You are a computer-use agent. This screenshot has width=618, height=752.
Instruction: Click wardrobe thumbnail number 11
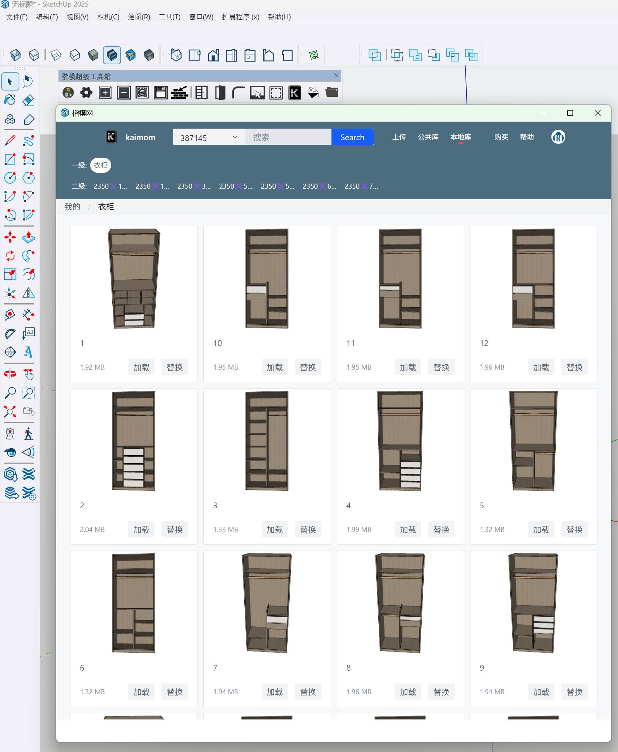[400, 279]
